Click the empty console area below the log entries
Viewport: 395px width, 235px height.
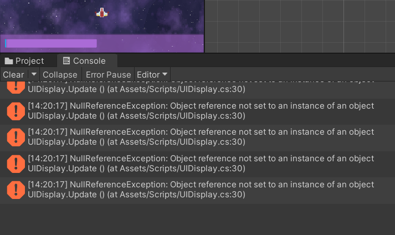pos(197,219)
